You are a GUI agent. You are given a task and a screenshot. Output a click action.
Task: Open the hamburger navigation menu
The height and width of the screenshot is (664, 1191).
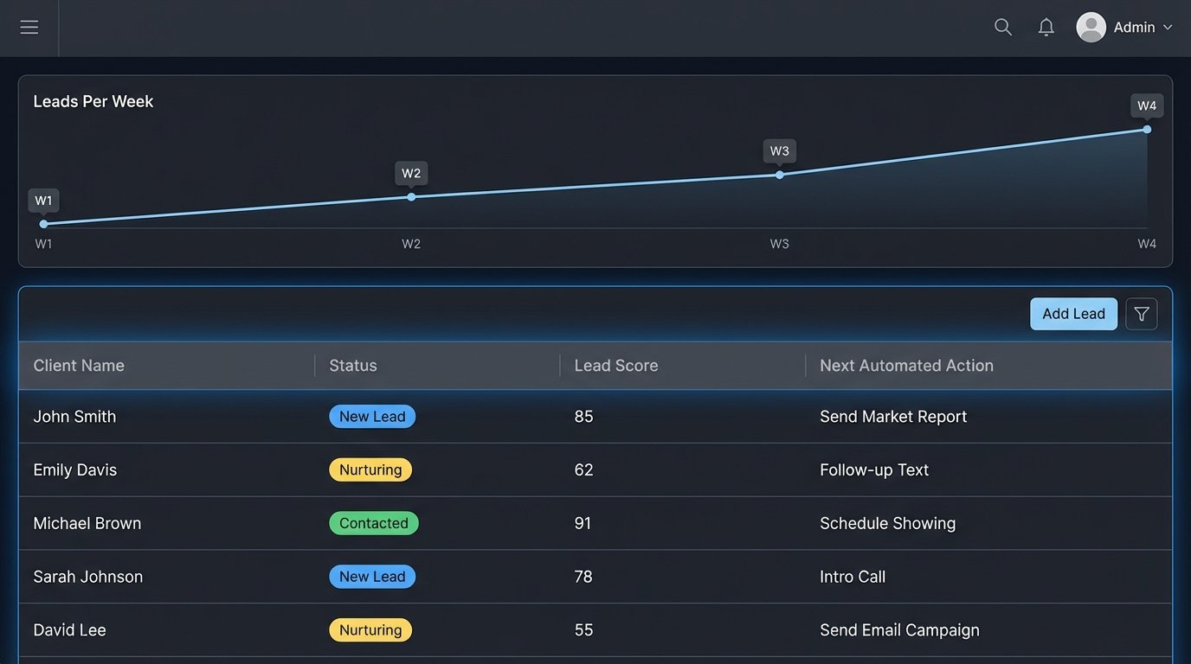(x=29, y=28)
